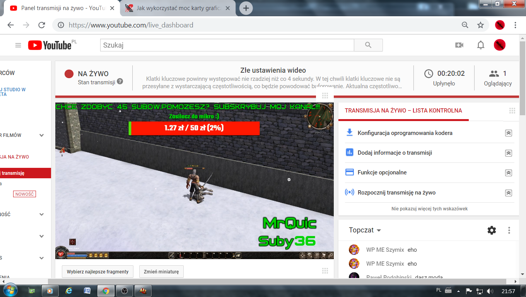Open the YouTube hamburger guide menu
The width and height of the screenshot is (526, 297).
[x=18, y=45]
